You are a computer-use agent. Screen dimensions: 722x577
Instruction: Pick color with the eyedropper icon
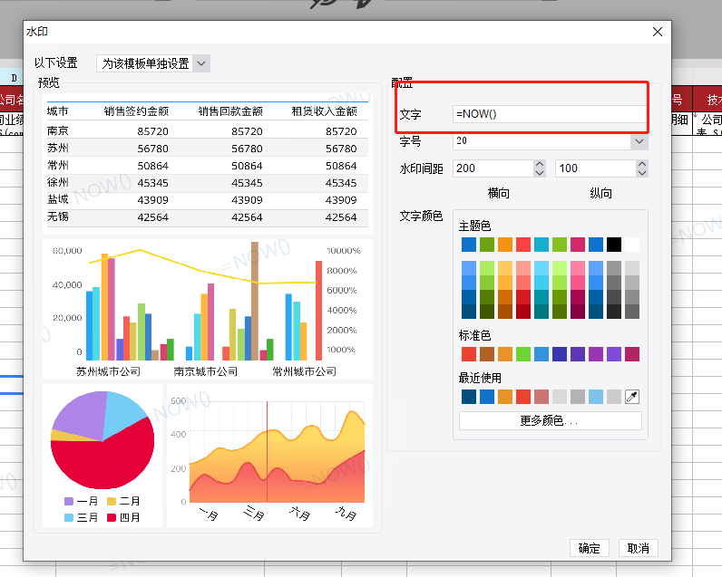click(632, 397)
